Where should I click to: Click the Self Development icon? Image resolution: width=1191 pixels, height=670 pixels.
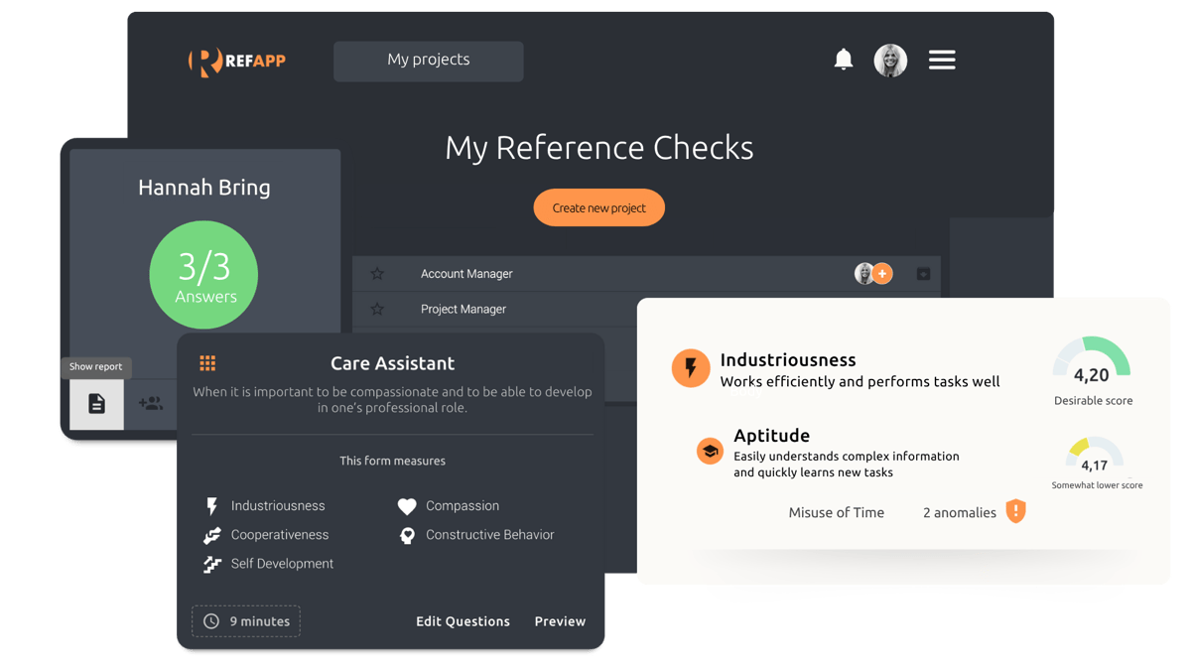point(211,563)
